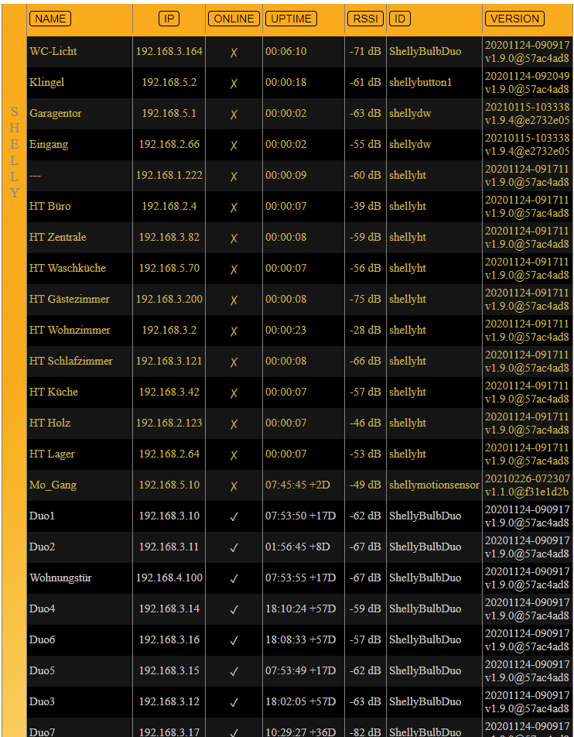Viewport: 574px width, 737px height.
Task: Open IP address 192.168.4.100 of Wohnungstür
Action: pos(169,578)
